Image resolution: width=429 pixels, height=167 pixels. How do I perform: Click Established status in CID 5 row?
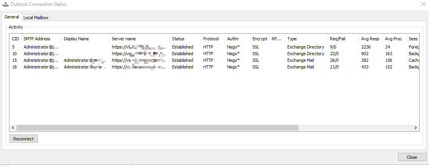tap(182, 47)
